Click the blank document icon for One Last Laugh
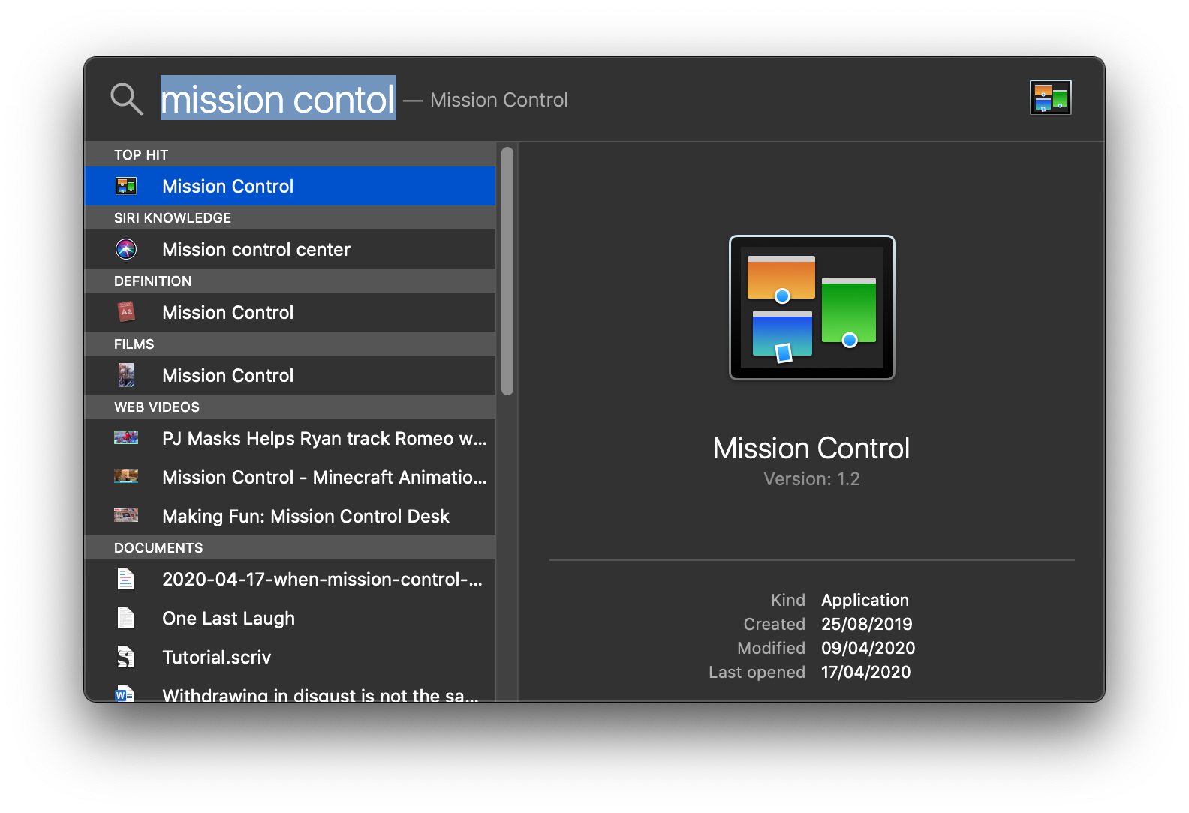This screenshot has height=813, width=1189. click(126, 618)
